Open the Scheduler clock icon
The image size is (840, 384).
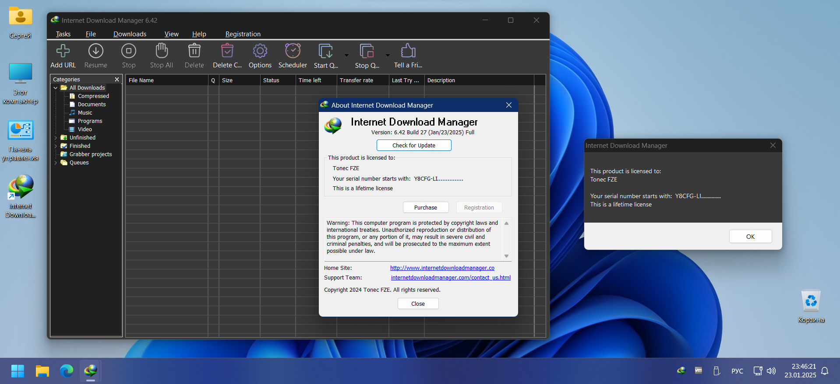click(293, 51)
